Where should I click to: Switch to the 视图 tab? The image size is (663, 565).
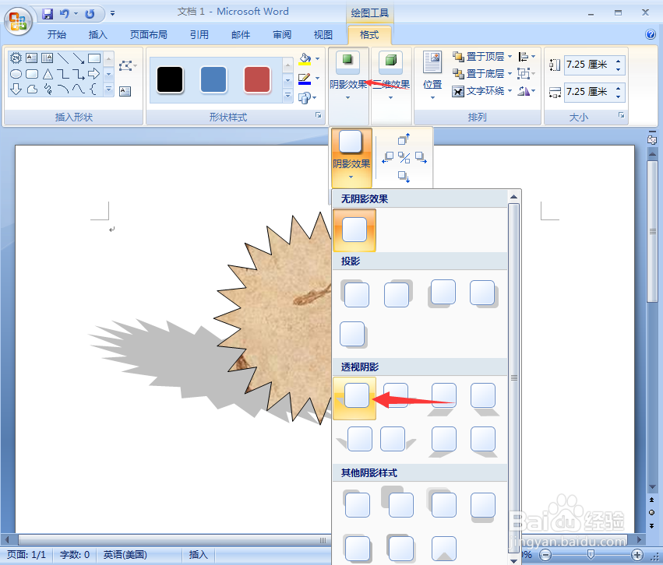coord(323,34)
